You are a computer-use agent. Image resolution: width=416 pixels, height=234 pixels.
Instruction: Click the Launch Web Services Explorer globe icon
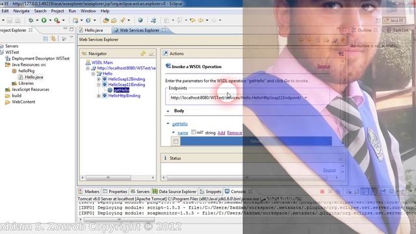click(140, 20)
